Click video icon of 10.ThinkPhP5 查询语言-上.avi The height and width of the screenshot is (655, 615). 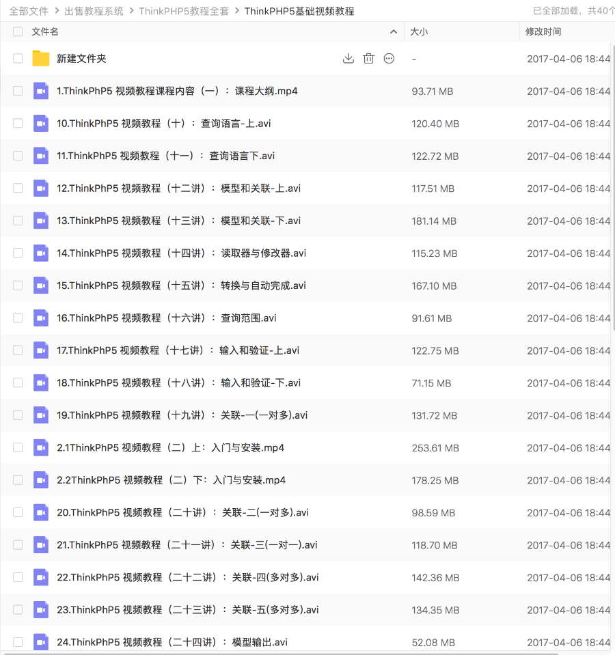click(41, 123)
